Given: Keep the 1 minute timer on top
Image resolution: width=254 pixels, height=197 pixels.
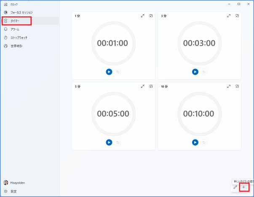Looking at the screenshot, I should point(151,16).
